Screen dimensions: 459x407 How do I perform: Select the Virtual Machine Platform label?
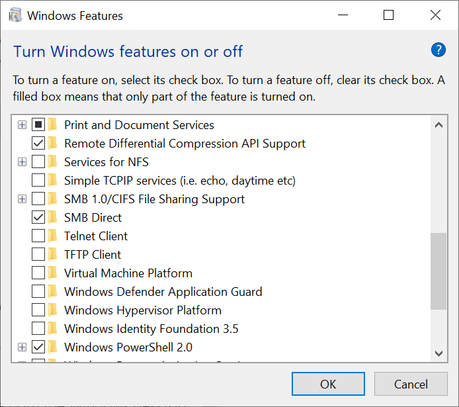[x=128, y=273]
